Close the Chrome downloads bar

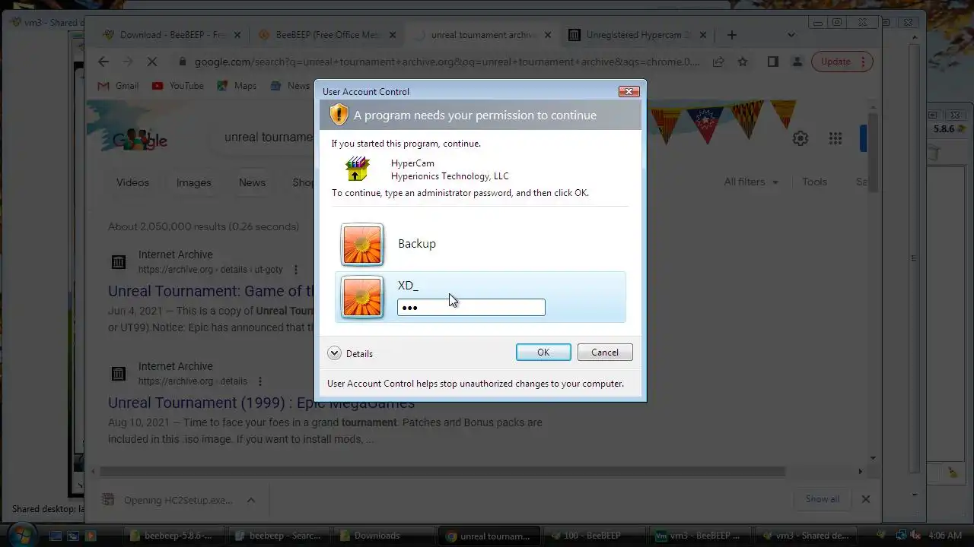point(865,499)
